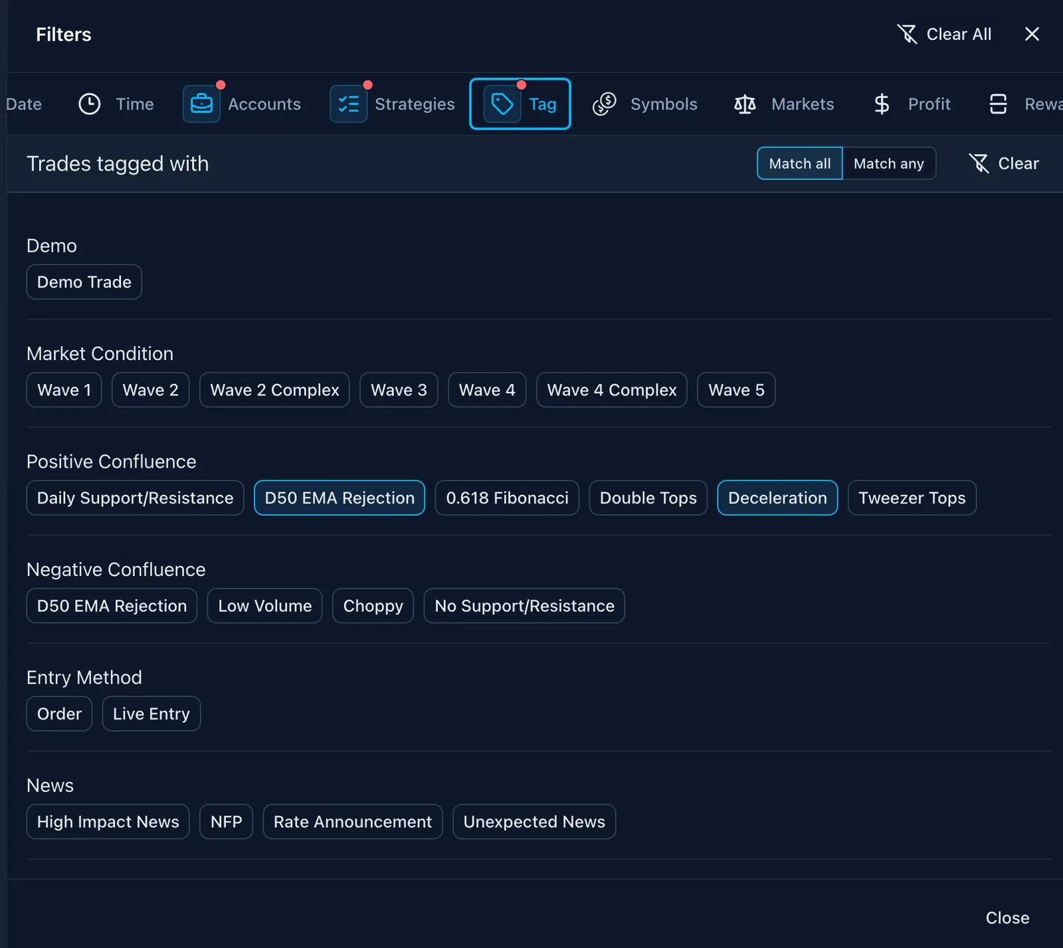The width and height of the screenshot is (1063, 948).
Task: Select the Double Tops tag
Action: pyautogui.click(x=648, y=498)
